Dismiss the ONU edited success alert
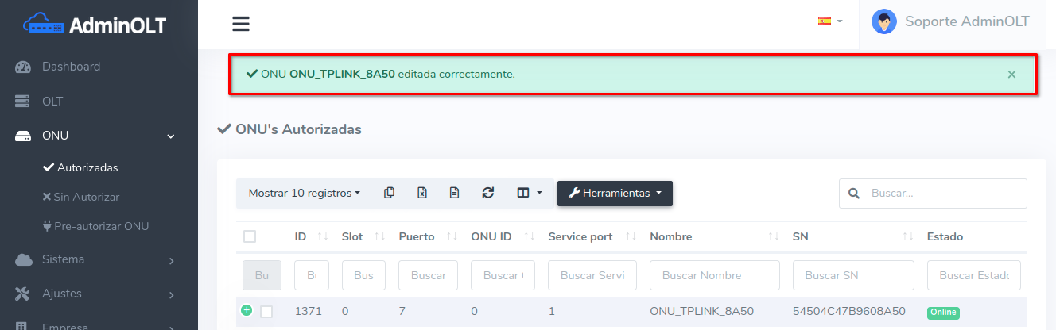Screen dimensions: 1056x330 point(1011,75)
